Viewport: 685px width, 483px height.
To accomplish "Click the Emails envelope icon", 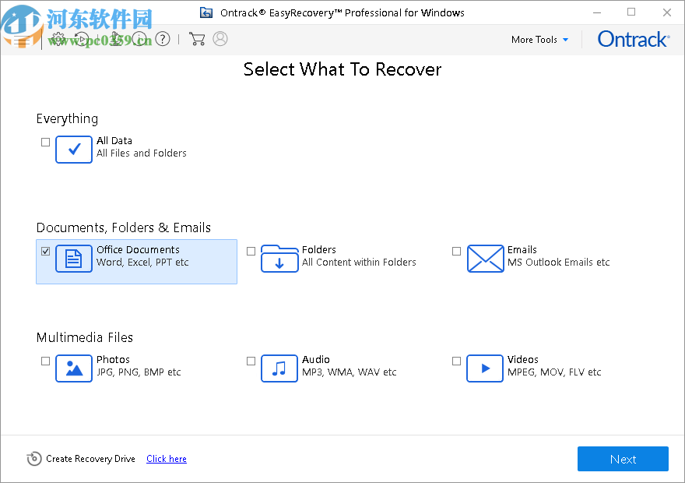I will (485, 259).
